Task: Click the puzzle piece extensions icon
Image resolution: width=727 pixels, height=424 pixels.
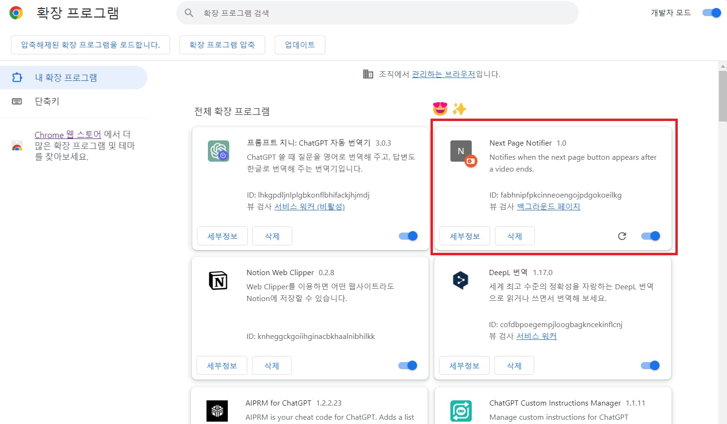Action: coord(17,78)
